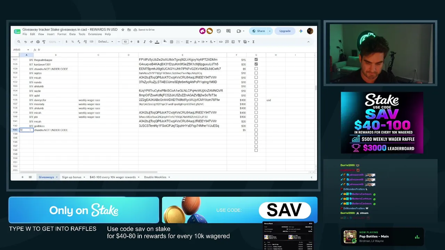Screen dimensions: 445x250
Task: Decrease decimal places
Action: [79, 42]
